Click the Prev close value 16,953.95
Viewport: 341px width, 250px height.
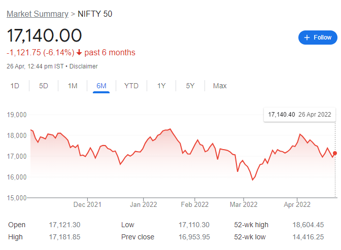[x=194, y=237]
